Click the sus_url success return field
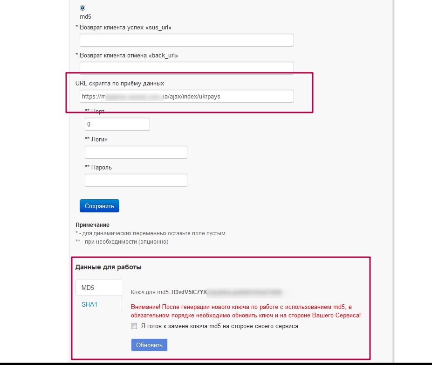Screen dimensions: 432x365 click(x=186, y=40)
